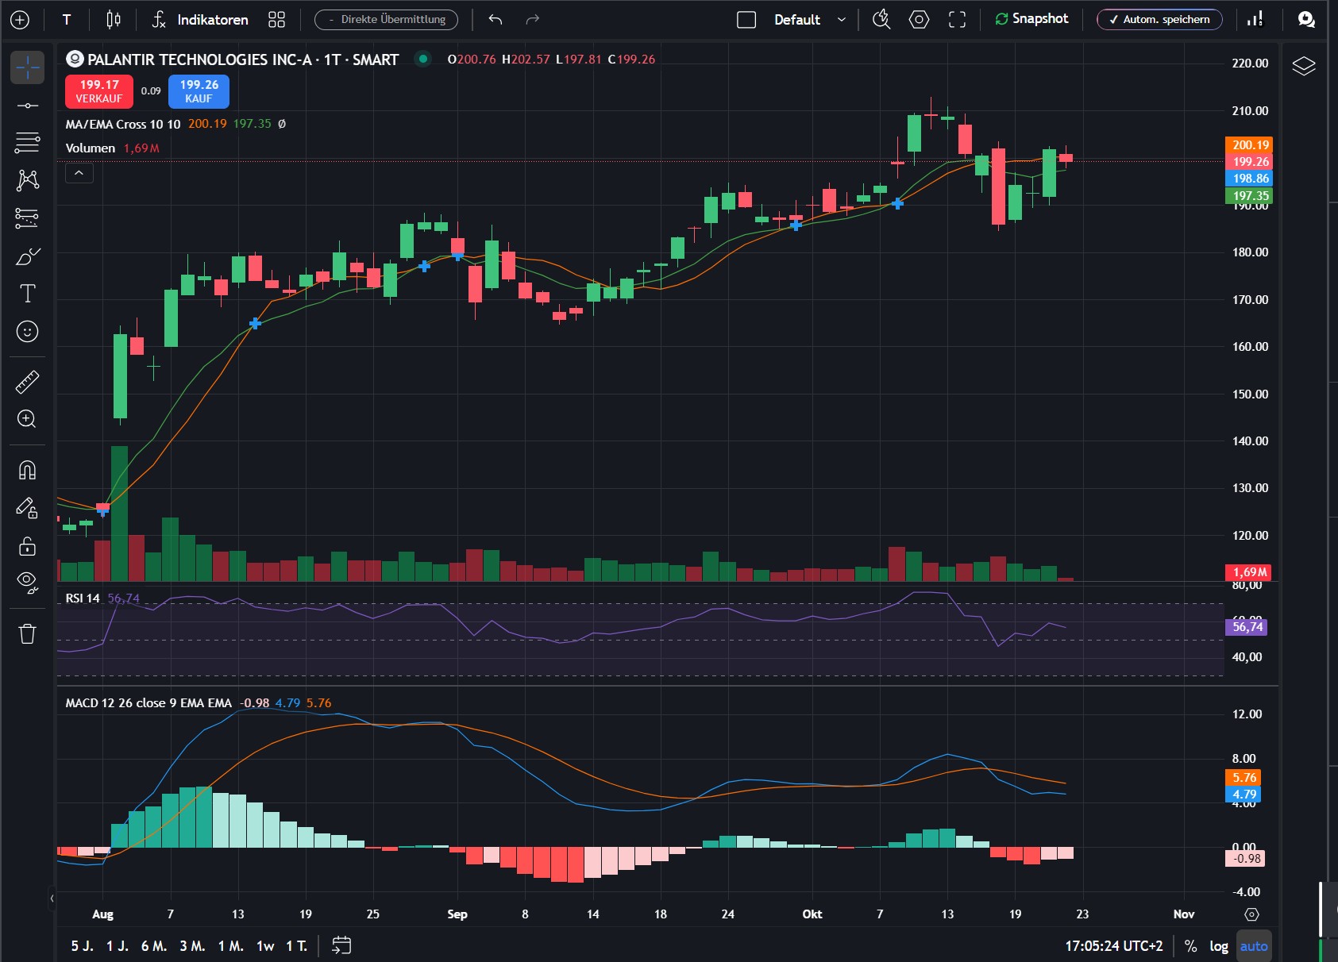Viewport: 1338px width, 962px height.
Task: Select the 6 M. time range
Action: pyautogui.click(x=153, y=946)
